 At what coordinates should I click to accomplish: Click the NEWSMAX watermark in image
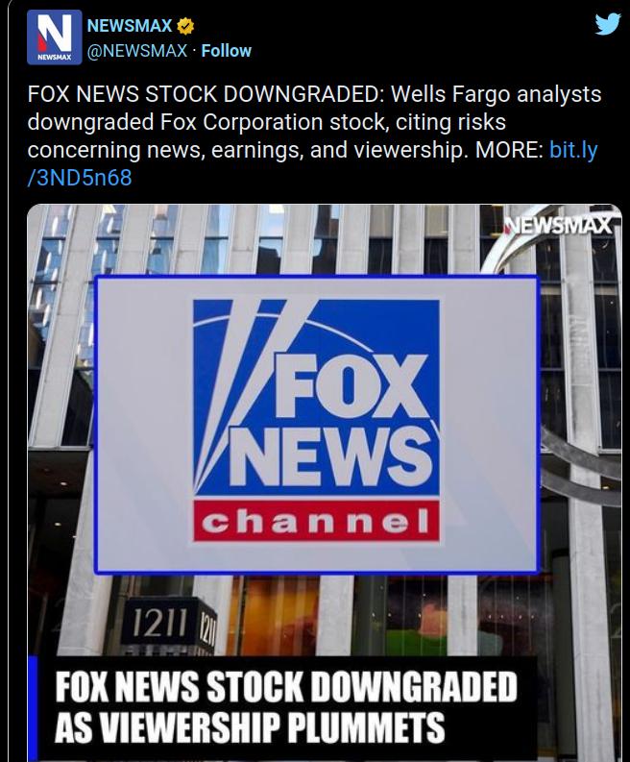tap(557, 226)
